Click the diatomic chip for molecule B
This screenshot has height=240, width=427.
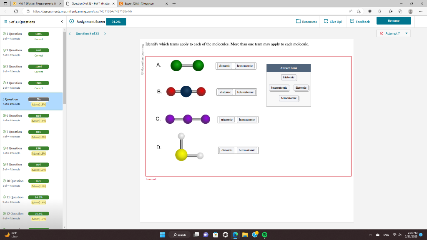pos(226,92)
